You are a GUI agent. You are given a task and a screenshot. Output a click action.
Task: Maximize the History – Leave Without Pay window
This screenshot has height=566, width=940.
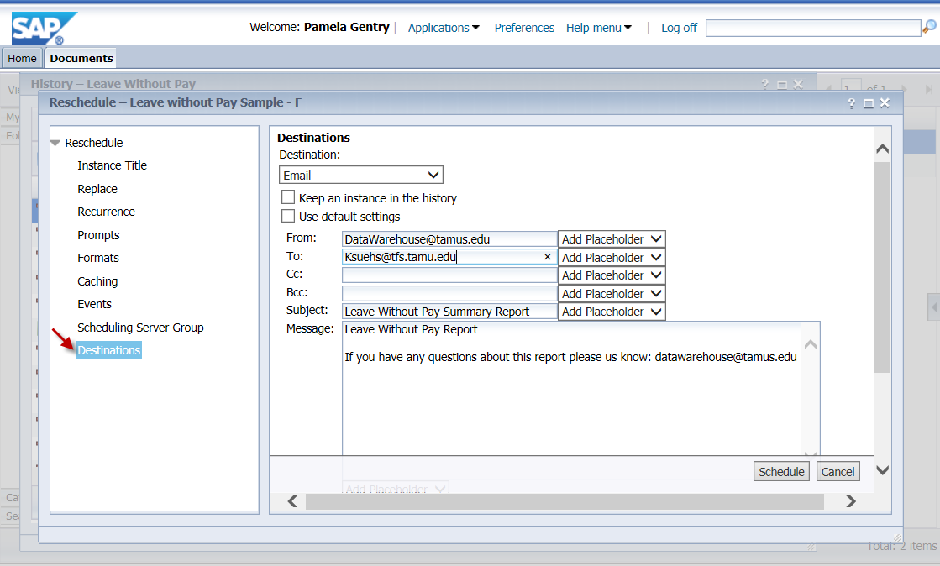tap(782, 85)
